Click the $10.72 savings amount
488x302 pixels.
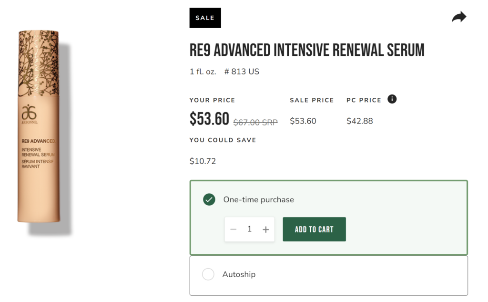pyautogui.click(x=203, y=161)
